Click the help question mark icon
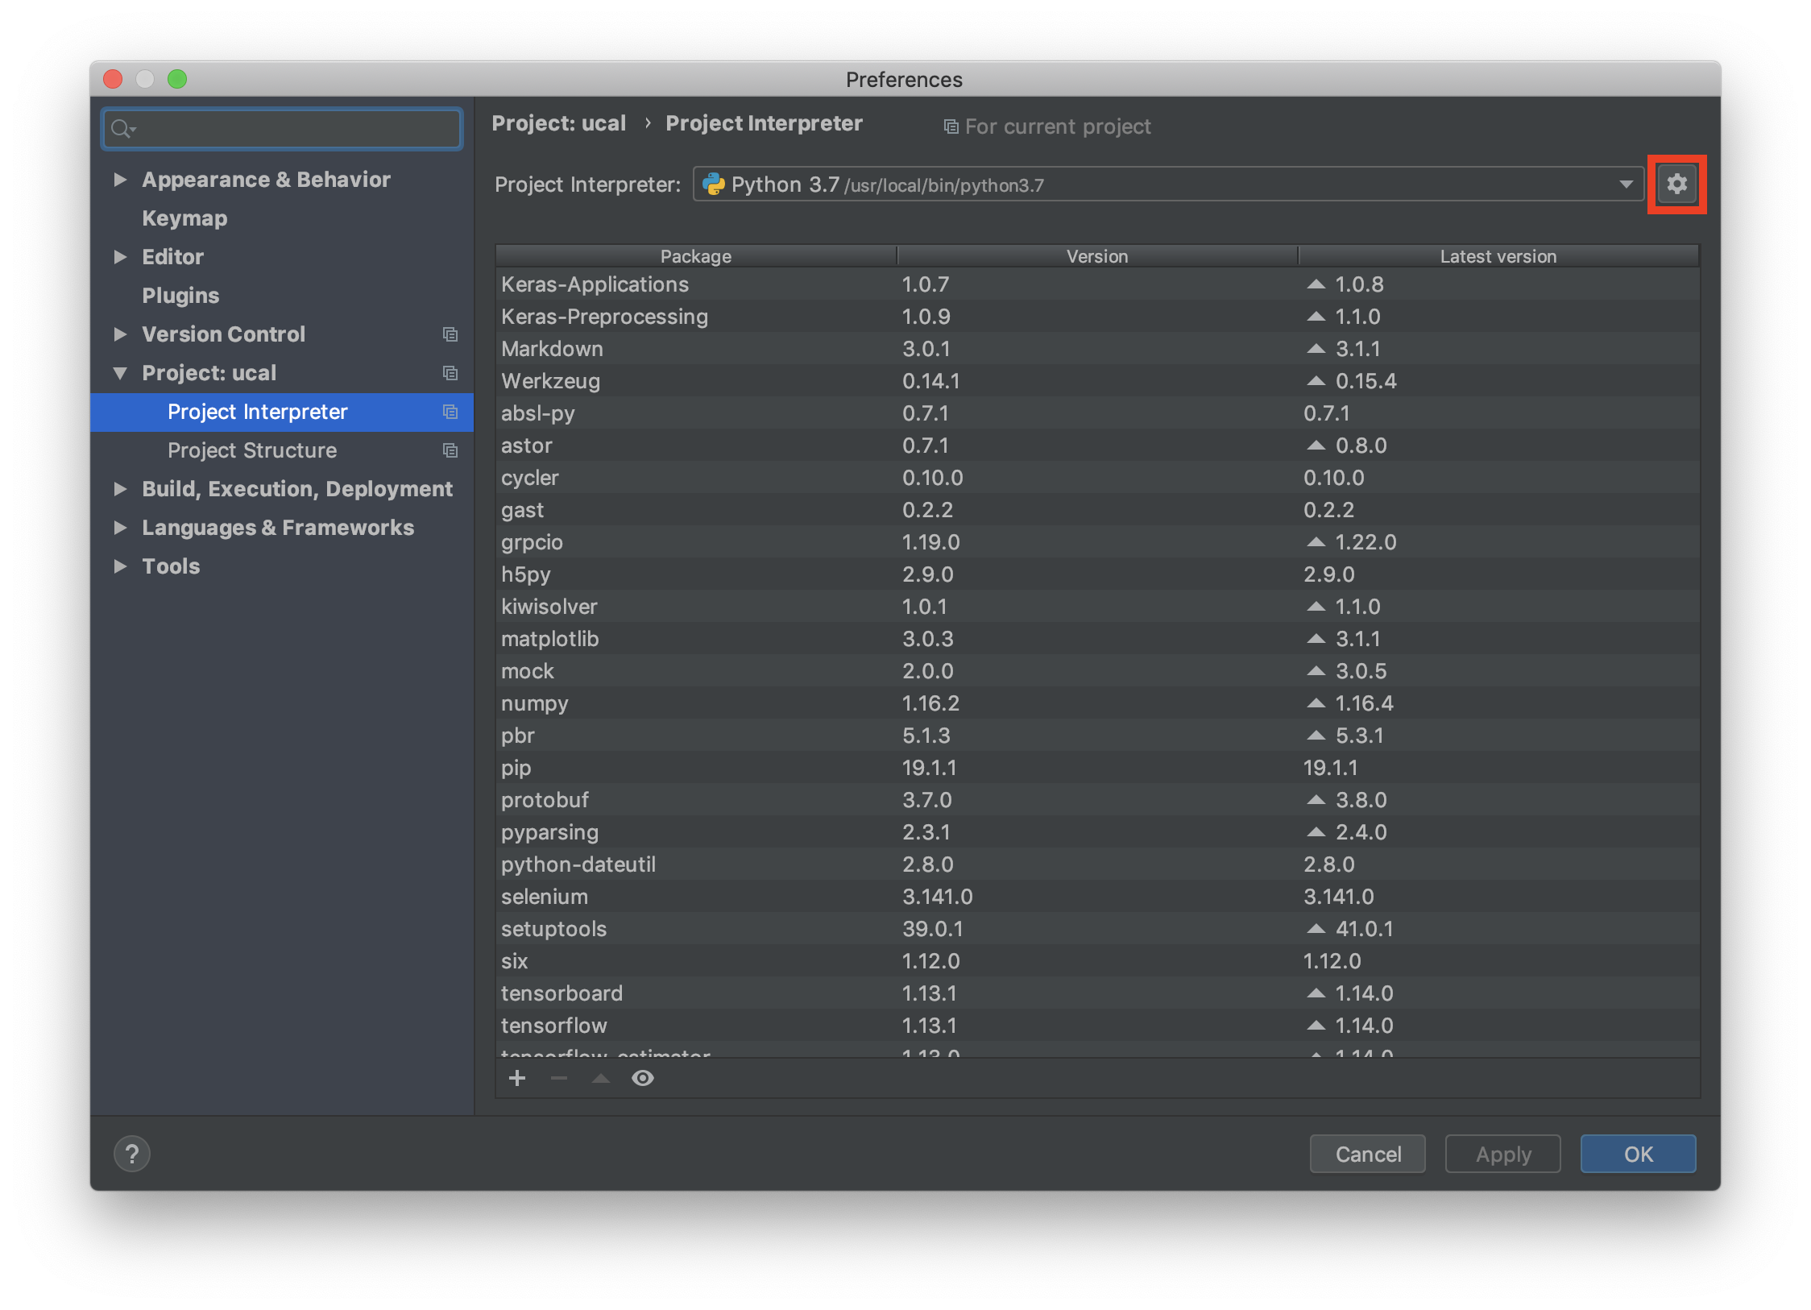The image size is (1811, 1310). tap(132, 1154)
